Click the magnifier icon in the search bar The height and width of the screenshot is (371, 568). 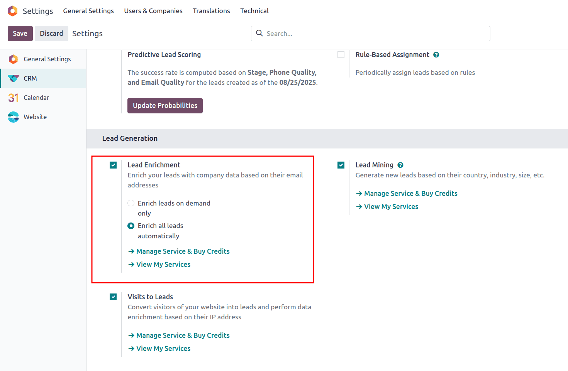pyautogui.click(x=259, y=34)
